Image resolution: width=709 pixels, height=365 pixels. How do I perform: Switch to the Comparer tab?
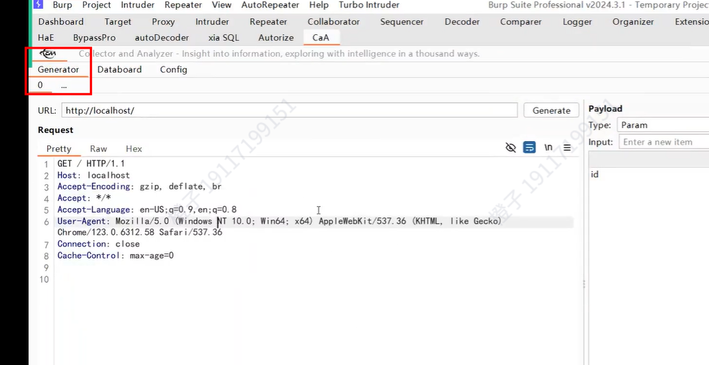click(x=521, y=22)
